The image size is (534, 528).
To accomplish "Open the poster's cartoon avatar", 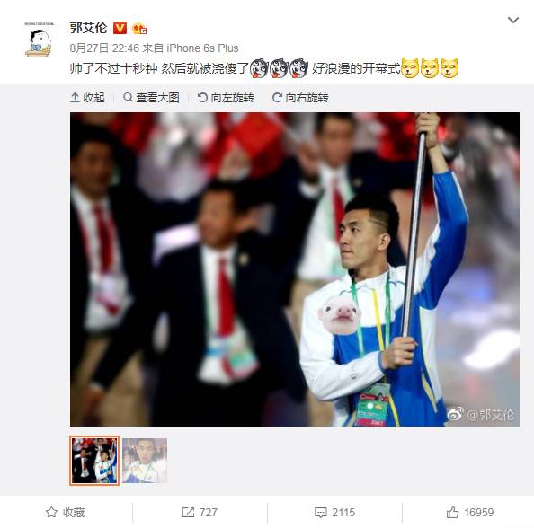I will click(39, 40).
